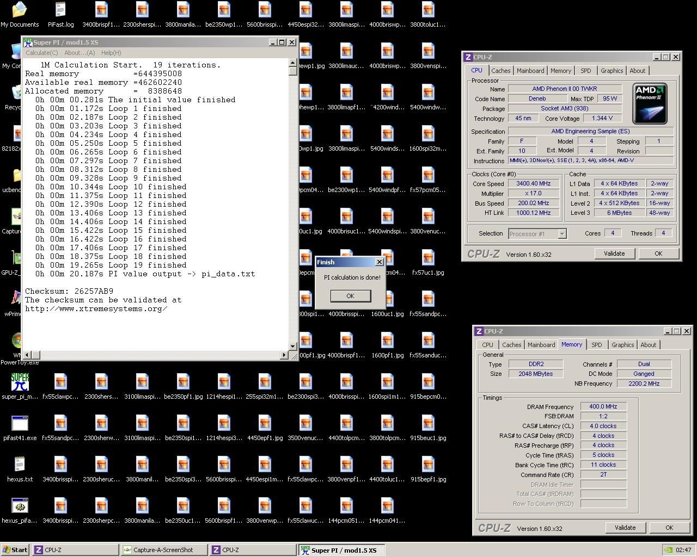Screen dimensions: 697x557
Task: Open Graphics tab in lower CPU-Z window
Action: [622, 345]
